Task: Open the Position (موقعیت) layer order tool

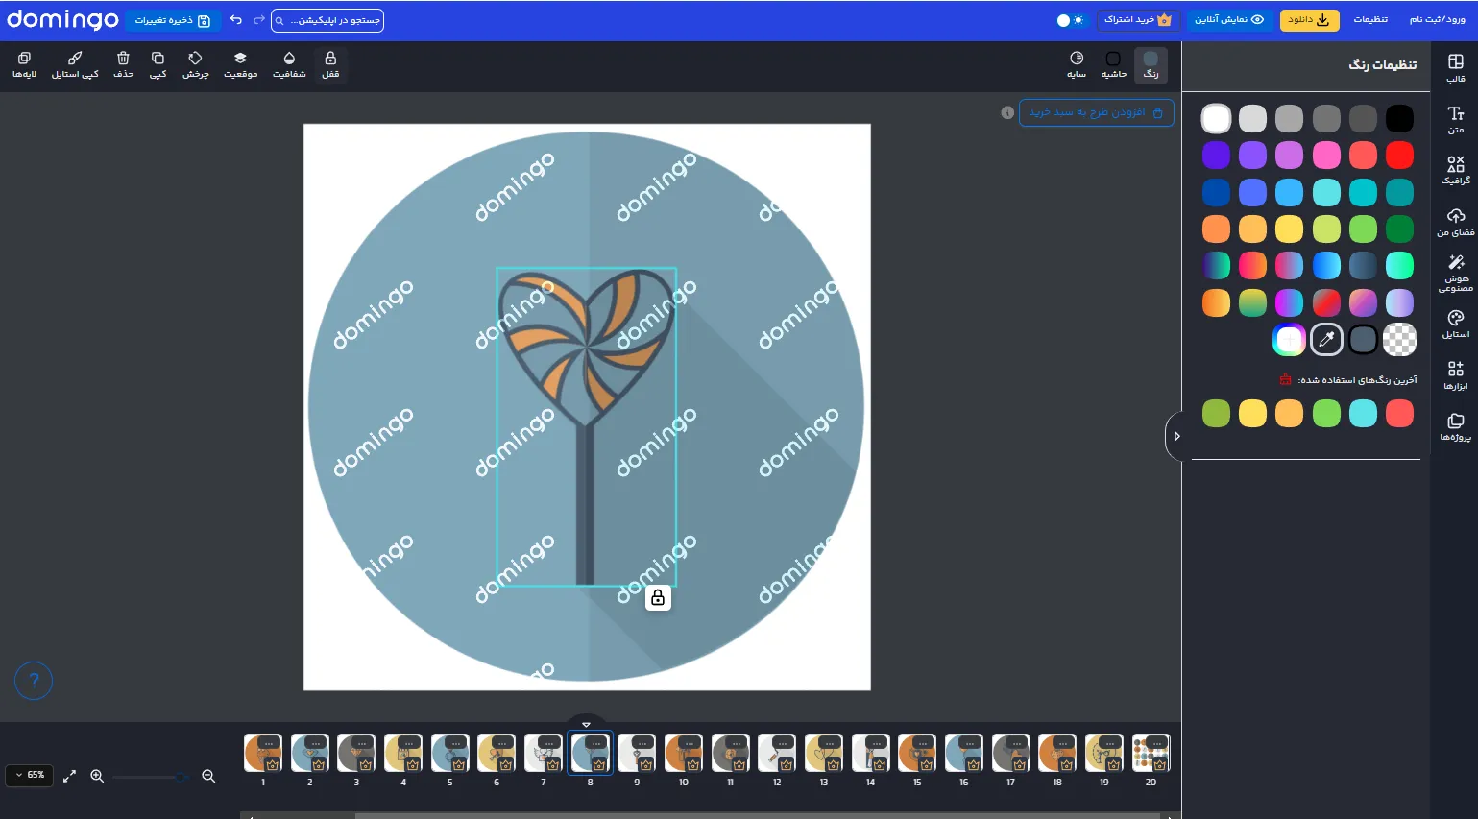Action: pyautogui.click(x=240, y=65)
